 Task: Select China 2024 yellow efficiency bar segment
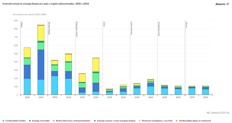[x=41, y=33]
